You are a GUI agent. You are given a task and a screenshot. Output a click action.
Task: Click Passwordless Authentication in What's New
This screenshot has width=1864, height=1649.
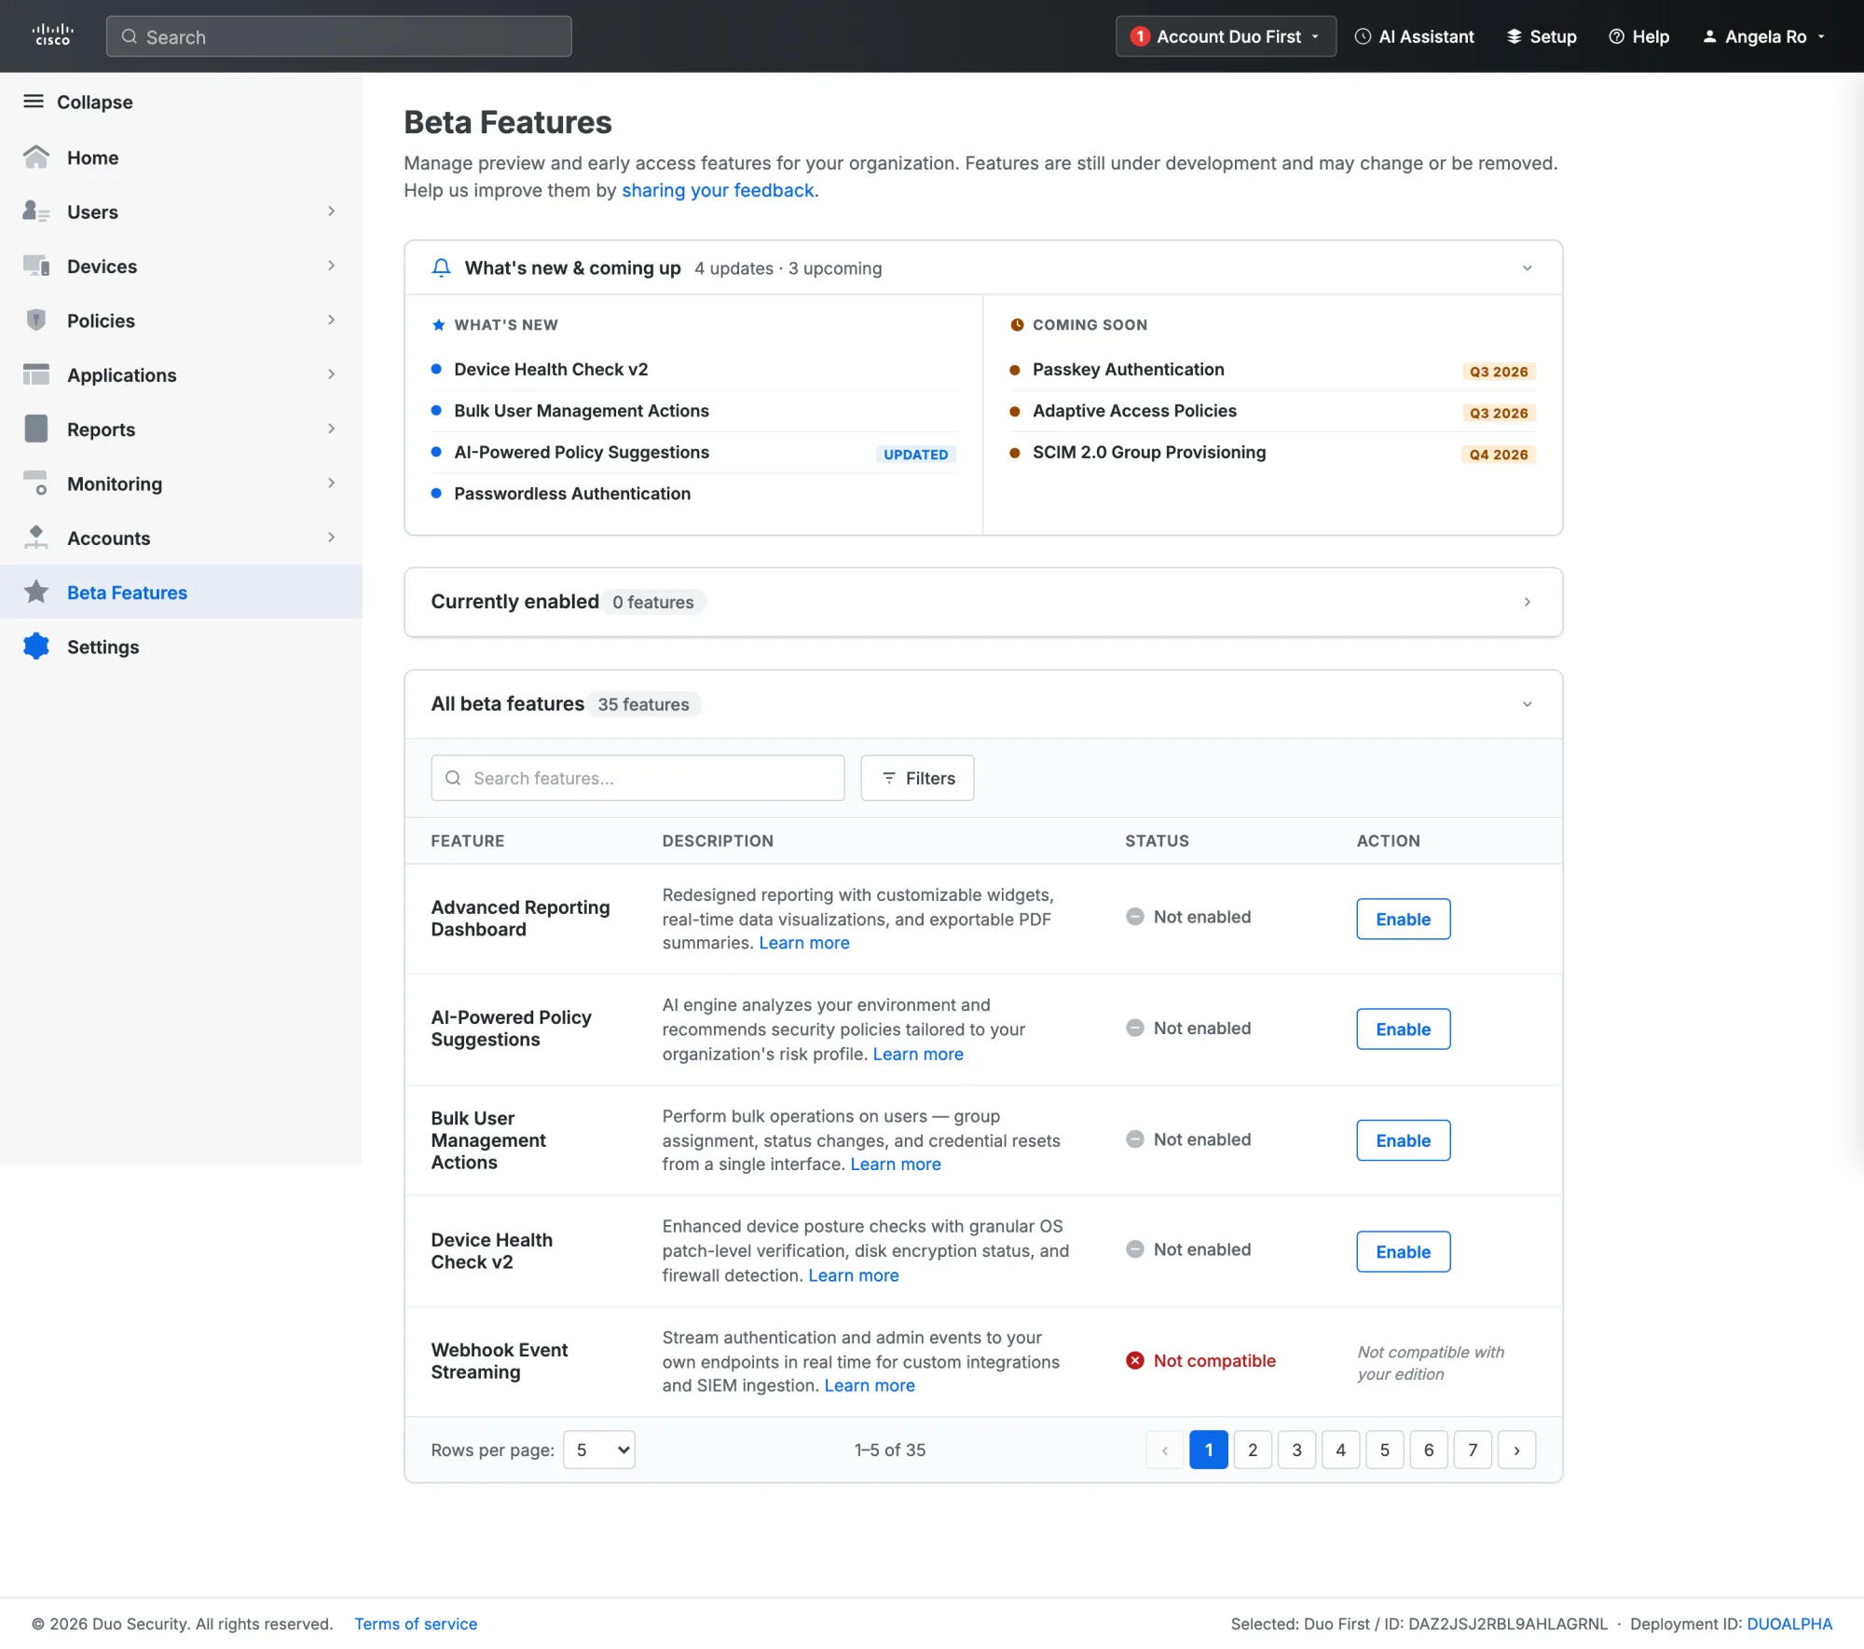point(571,494)
